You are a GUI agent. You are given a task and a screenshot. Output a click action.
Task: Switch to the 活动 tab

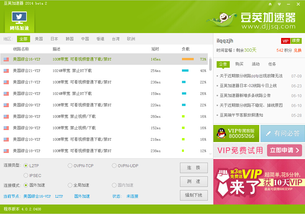256,64
